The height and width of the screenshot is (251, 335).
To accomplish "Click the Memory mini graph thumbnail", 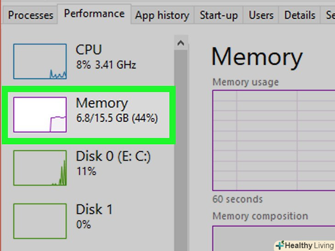I will (x=40, y=114).
